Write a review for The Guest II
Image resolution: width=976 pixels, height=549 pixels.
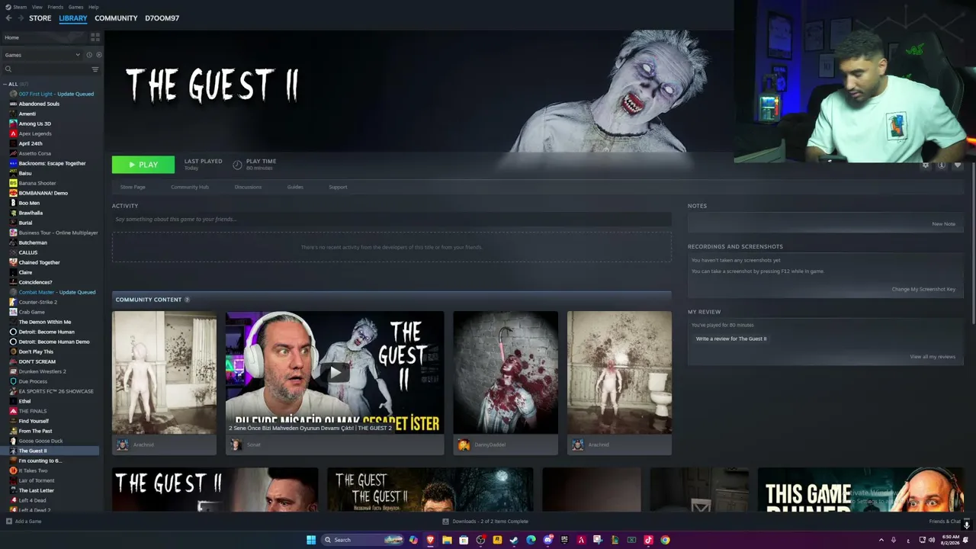click(x=731, y=339)
